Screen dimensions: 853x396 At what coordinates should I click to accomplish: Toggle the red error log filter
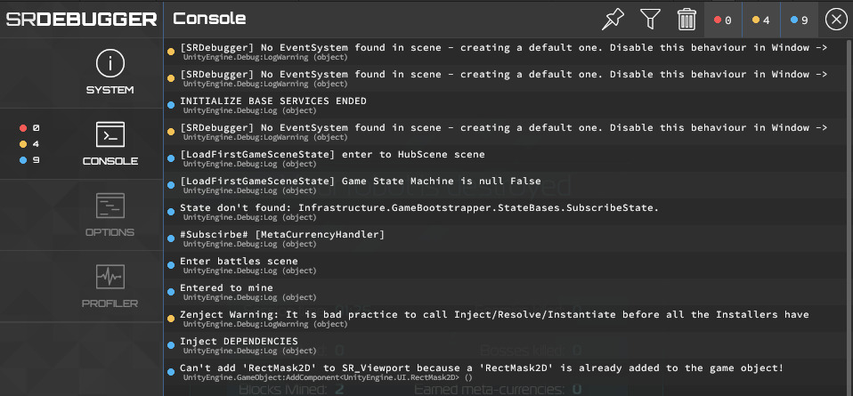(723, 20)
